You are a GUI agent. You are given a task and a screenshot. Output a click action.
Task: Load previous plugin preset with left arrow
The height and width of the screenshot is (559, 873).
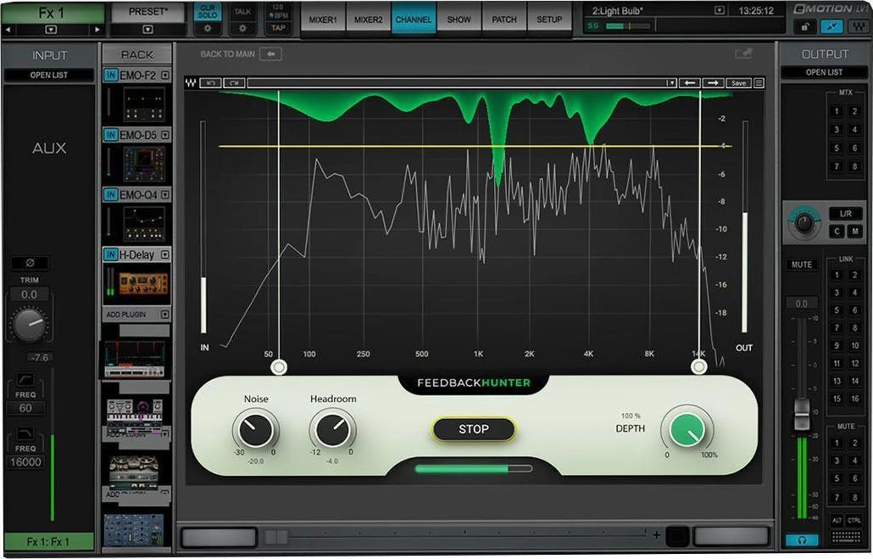pyautogui.click(x=689, y=83)
